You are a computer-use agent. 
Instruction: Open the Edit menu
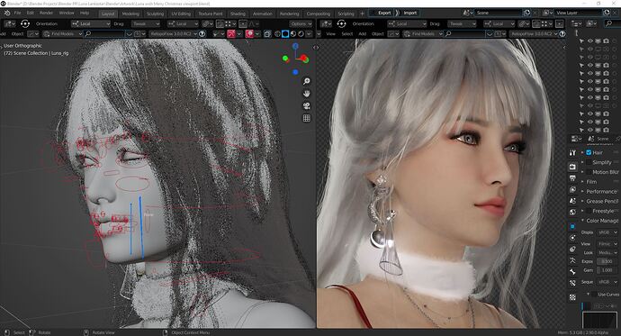(30, 14)
